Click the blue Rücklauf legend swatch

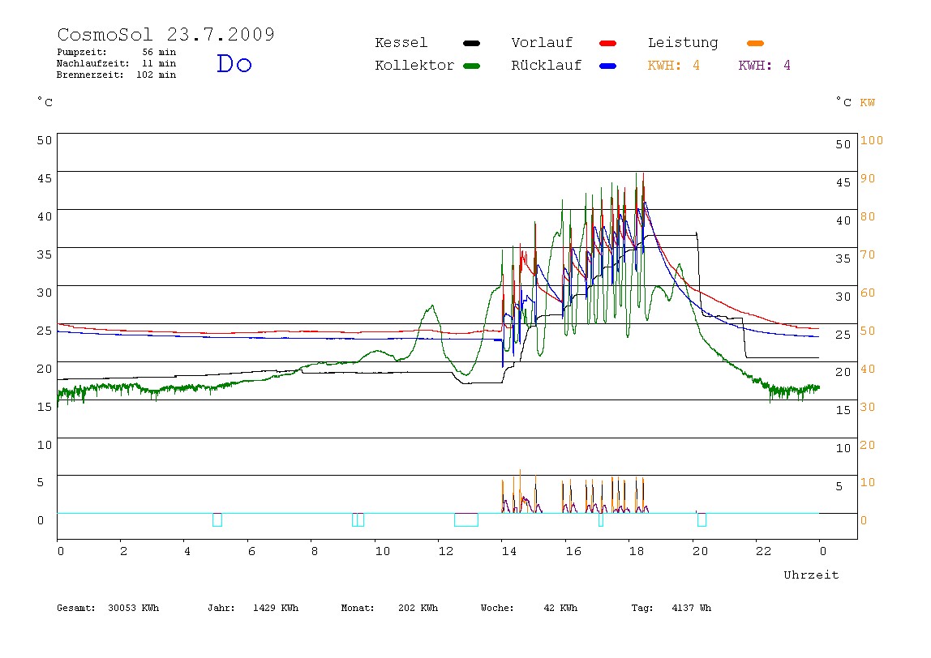608,66
